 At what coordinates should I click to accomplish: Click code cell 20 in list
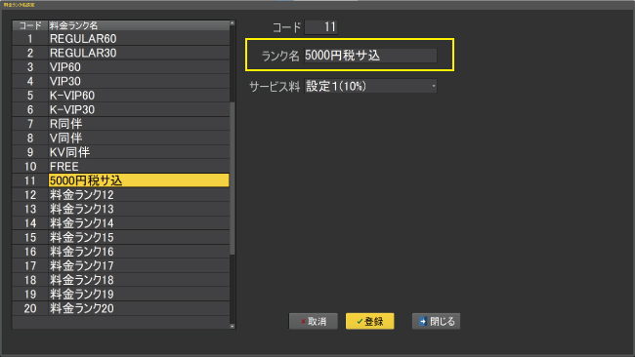(x=30, y=308)
